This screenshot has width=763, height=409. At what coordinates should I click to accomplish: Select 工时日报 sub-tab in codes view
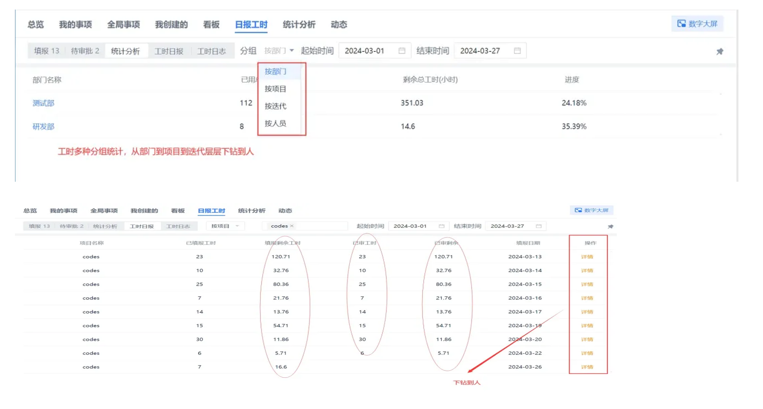coord(142,226)
